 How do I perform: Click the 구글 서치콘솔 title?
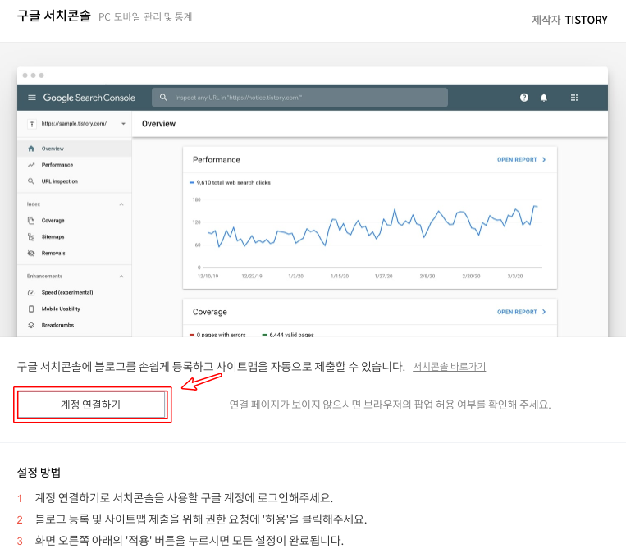(54, 16)
